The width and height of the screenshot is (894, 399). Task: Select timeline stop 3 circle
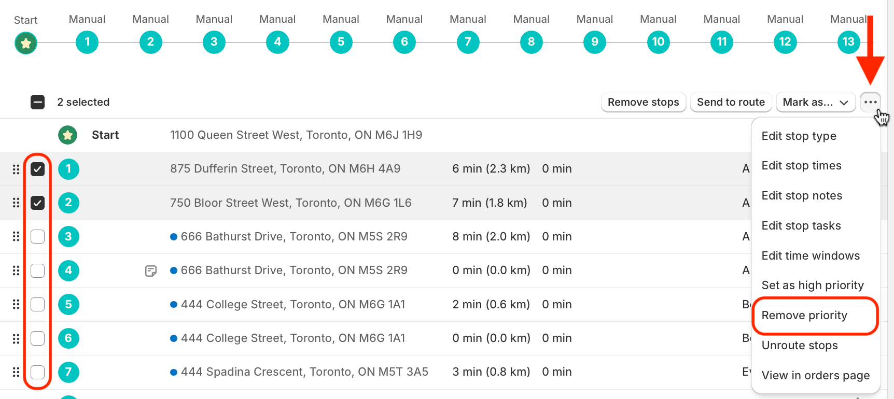point(214,42)
